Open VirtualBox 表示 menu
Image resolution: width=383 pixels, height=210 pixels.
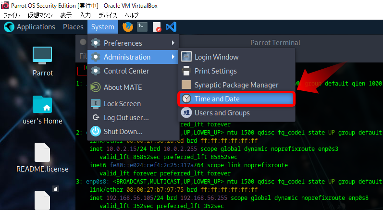pos(66,15)
